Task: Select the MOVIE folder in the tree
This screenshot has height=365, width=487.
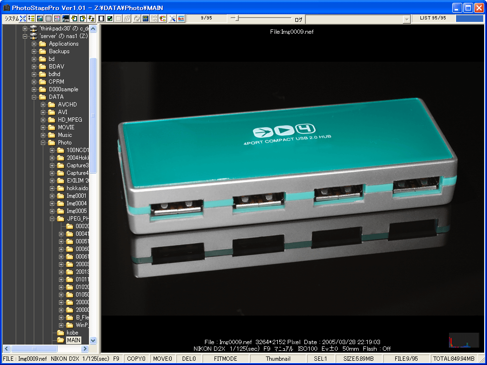Action: point(66,127)
